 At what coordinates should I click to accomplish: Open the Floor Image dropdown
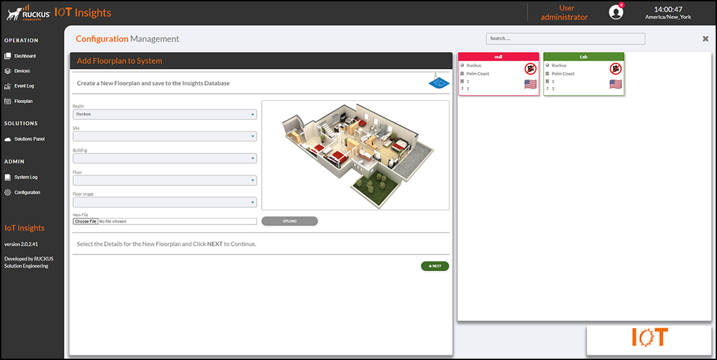click(165, 202)
